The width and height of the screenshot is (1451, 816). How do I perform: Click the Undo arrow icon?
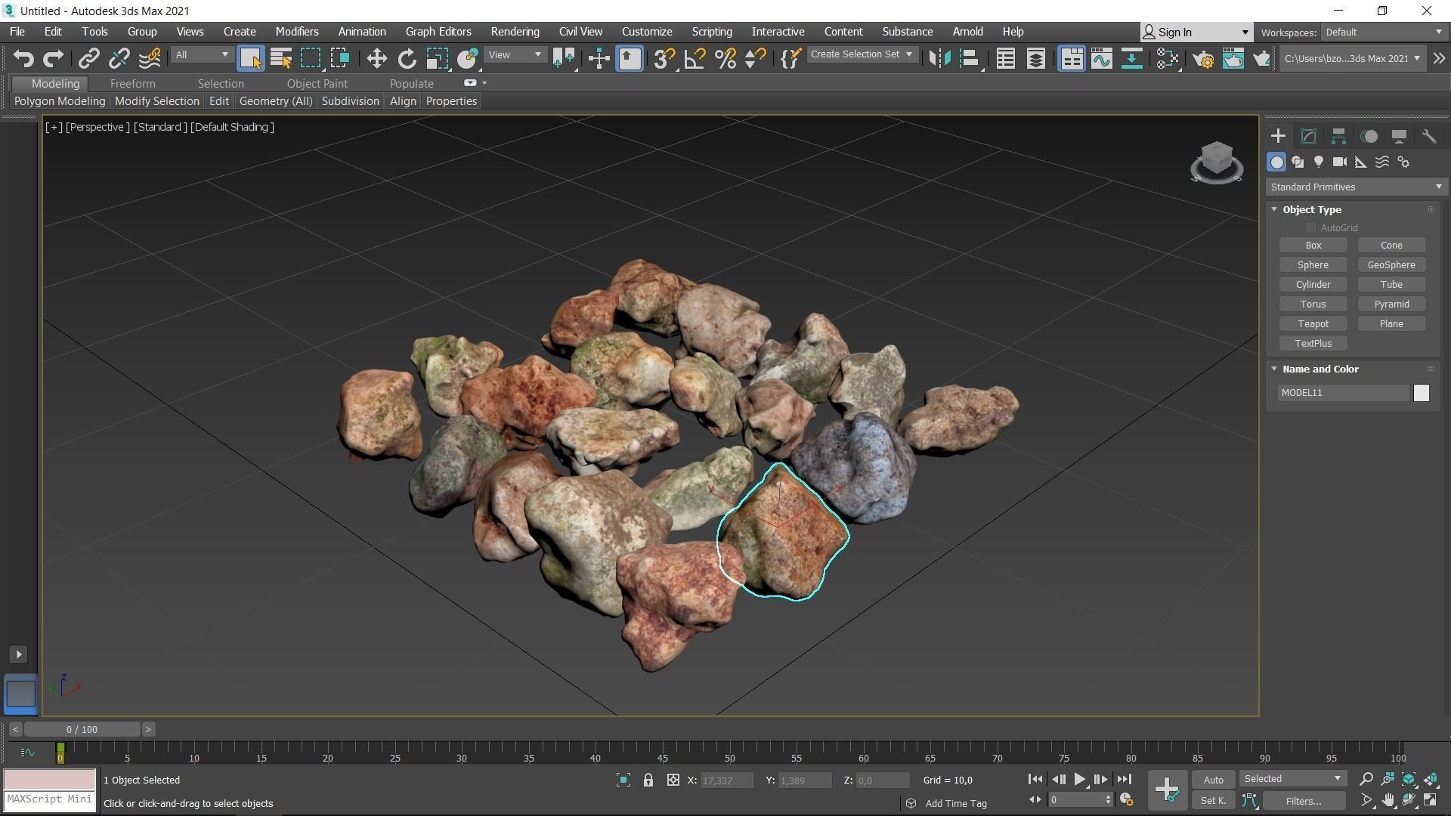23,58
